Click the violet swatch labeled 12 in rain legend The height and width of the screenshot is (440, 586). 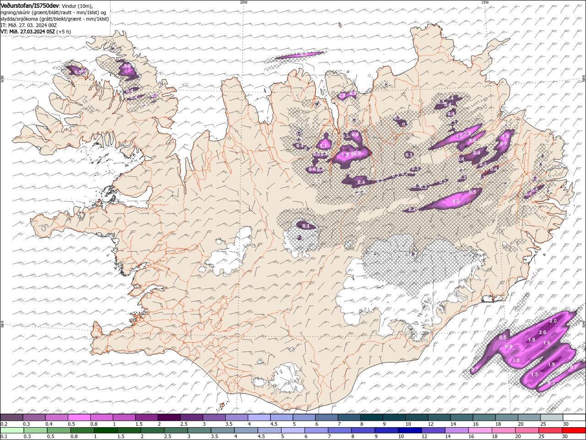(433, 430)
